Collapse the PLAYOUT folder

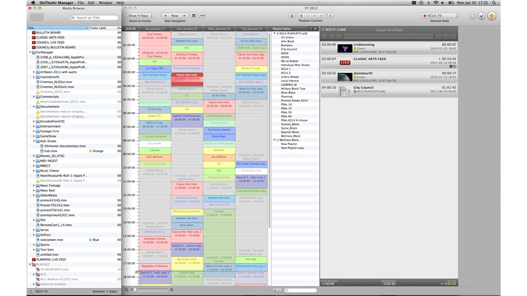pyautogui.click(x=30, y=264)
